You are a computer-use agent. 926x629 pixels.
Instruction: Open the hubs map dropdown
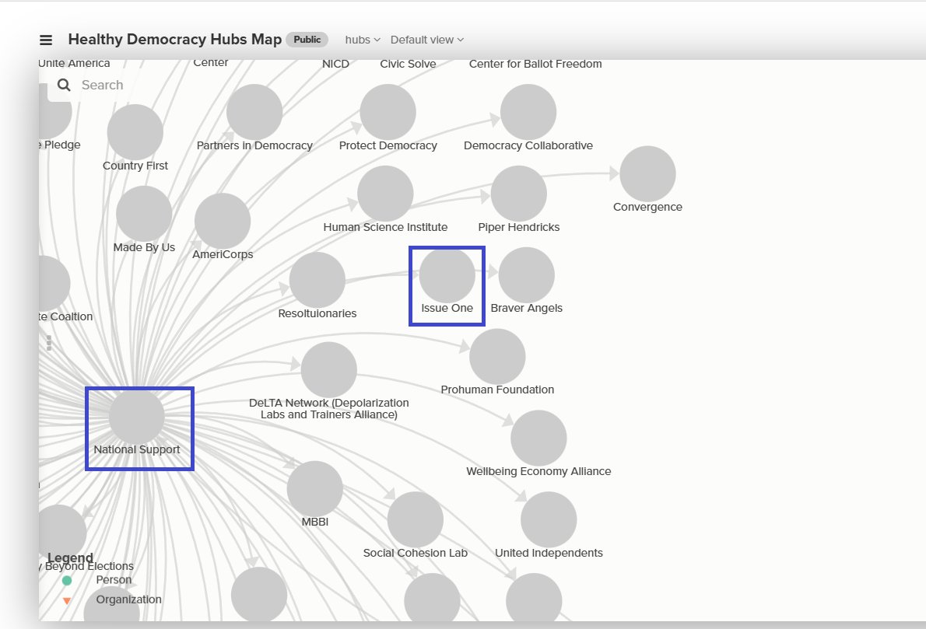[x=363, y=40]
